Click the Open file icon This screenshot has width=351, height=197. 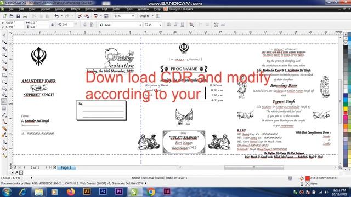pos(12,16)
